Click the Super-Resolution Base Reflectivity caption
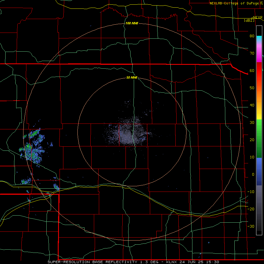This screenshot has width=264, height=264. 133,262
